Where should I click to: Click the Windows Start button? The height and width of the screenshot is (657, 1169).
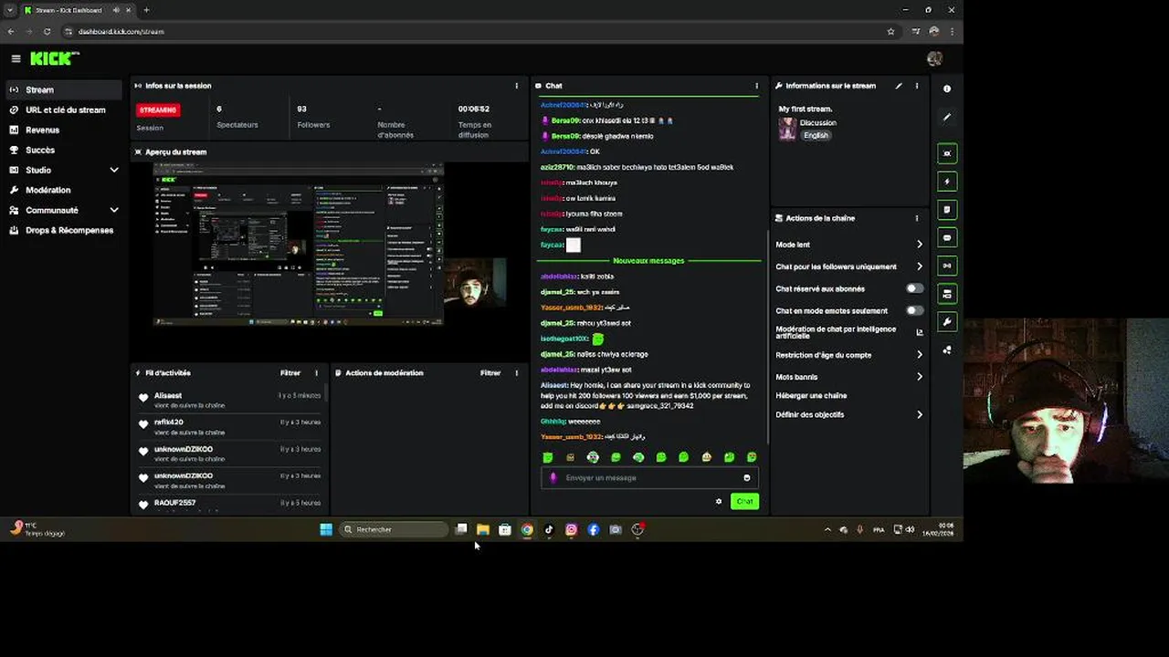(326, 529)
